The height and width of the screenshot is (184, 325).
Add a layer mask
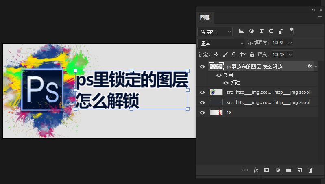266,170
